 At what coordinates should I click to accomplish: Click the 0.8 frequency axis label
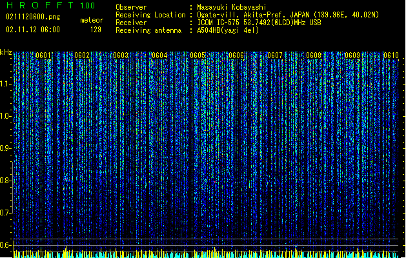click(x=6, y=181)
